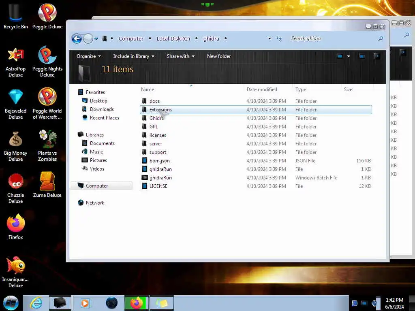Click the Local Disk (C:) breadcrumb
Viewport: 415px width, 311px height.
pos(173,38)
